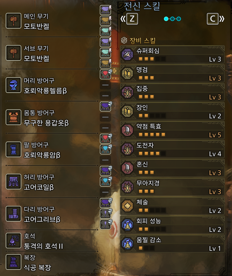Image resolution: width=232 pixels, height=276 pixels.
Task: Click the 몸통 방어구 chest armor icon
Action: 14,117
